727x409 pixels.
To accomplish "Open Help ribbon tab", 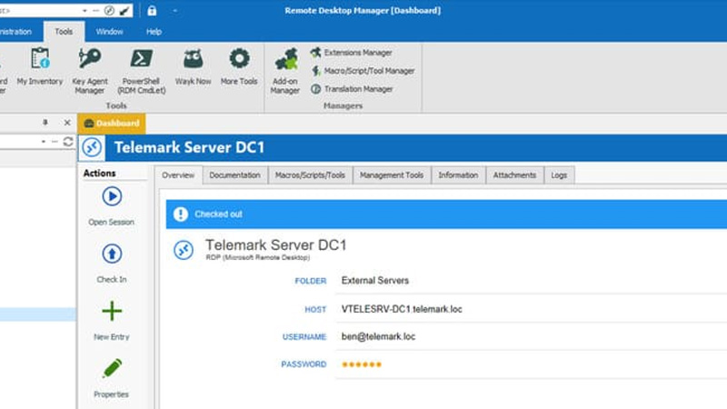I will (x=154, y=32).
